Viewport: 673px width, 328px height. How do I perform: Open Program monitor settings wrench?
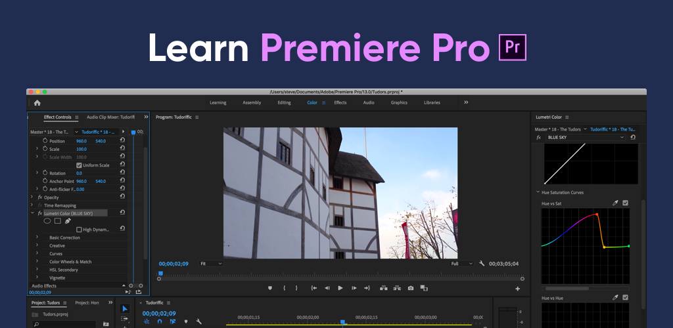coord(482,264)
